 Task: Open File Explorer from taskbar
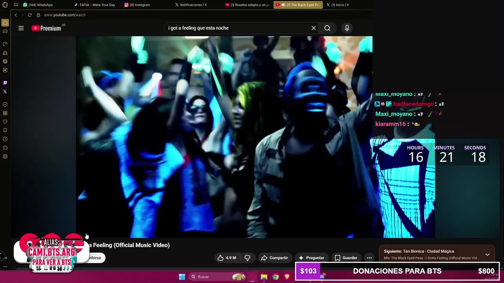coord(264,277)
